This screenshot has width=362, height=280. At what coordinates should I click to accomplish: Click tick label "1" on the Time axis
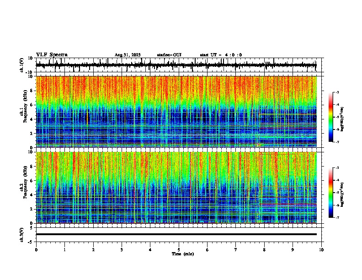coord(64,250)
